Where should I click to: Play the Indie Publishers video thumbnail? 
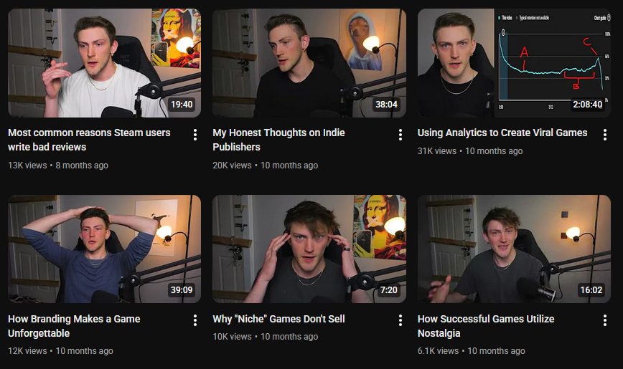click(x=309, y=62)
